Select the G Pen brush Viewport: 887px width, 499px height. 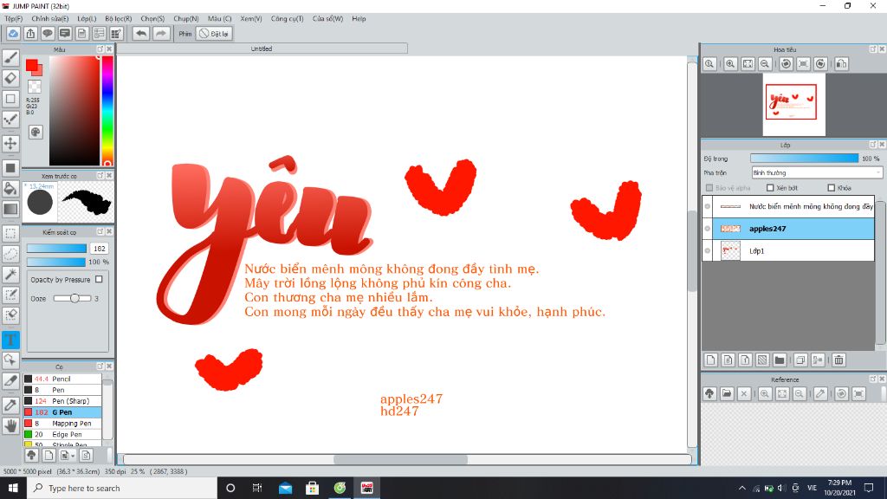tap(62, 412)
